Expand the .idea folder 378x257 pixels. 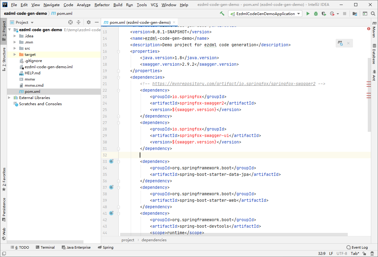(15, 36)
